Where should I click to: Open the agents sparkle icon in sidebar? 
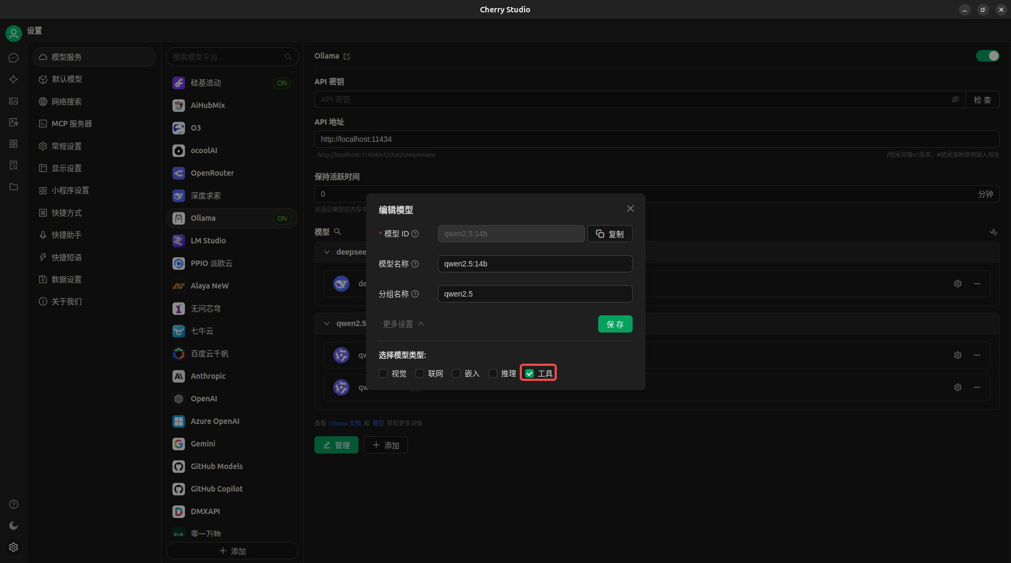tap(13, 80)
